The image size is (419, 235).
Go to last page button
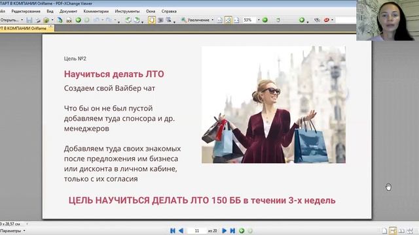[232, 230]
